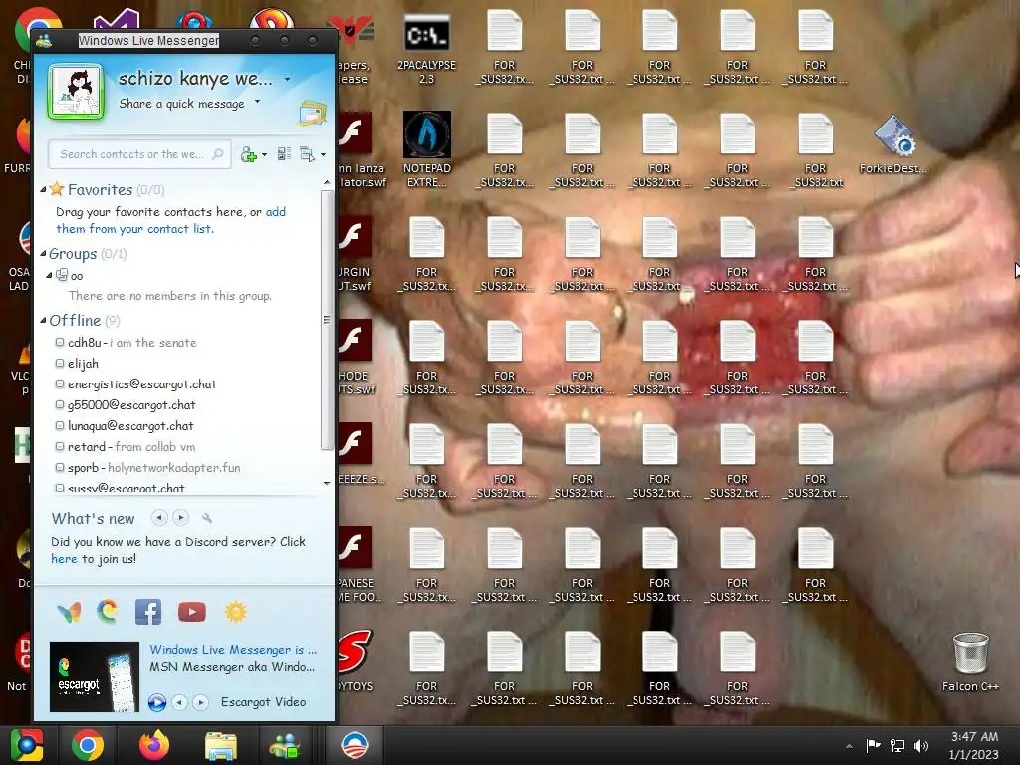Show next "What's new" item
This screenshot has width=1020, height=765.
click(x=181, y=518)
